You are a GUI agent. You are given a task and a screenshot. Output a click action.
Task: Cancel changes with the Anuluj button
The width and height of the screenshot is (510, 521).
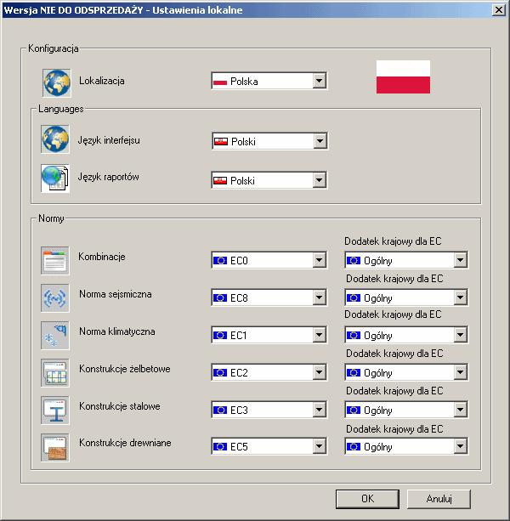(x=439, y=499)
